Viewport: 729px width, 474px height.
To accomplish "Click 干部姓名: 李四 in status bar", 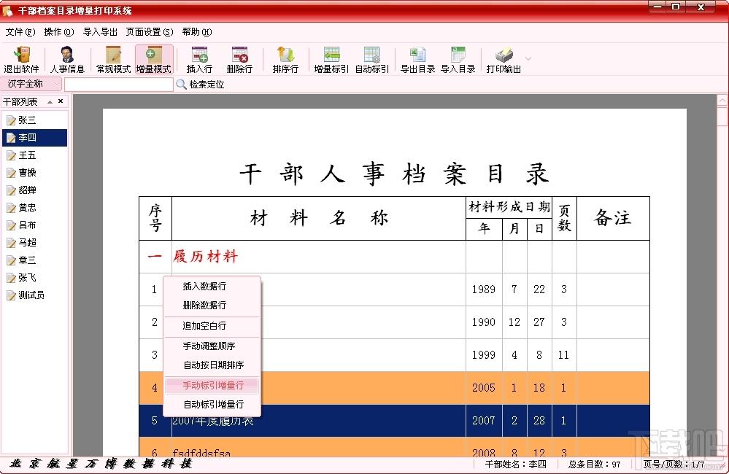I will click(x=516, y=465).
